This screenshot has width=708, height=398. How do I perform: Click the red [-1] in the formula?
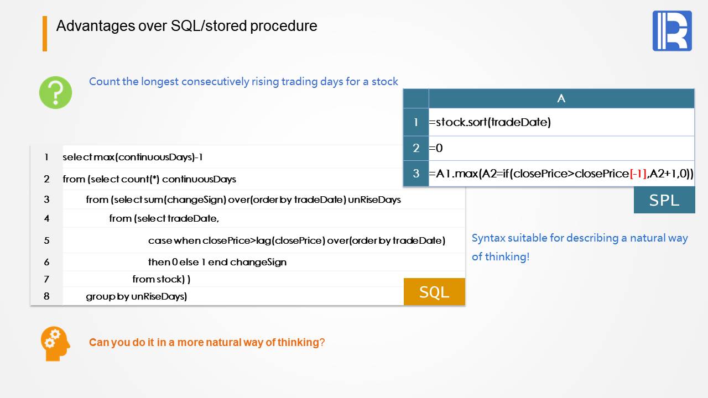coord(638,174)
